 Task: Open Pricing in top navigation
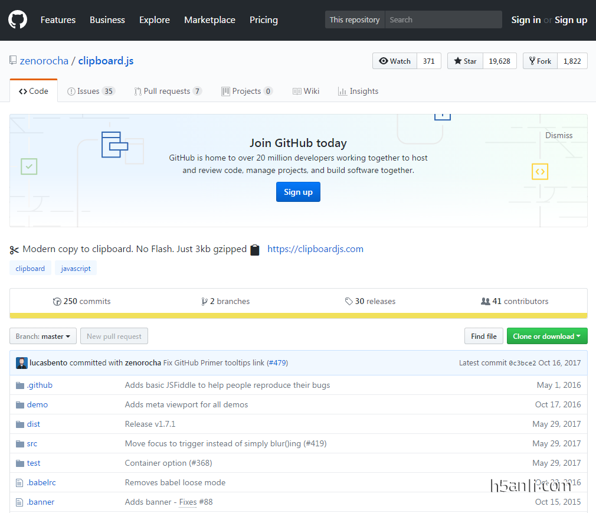[264, 19]
